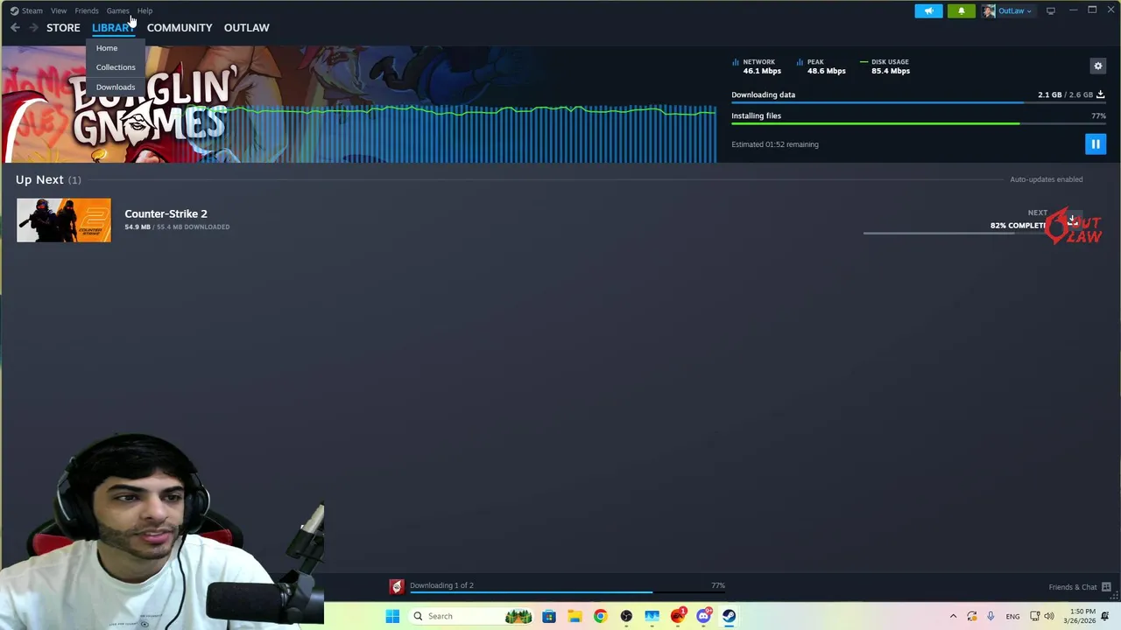Open the Windows Start menu

click(392, 616)
